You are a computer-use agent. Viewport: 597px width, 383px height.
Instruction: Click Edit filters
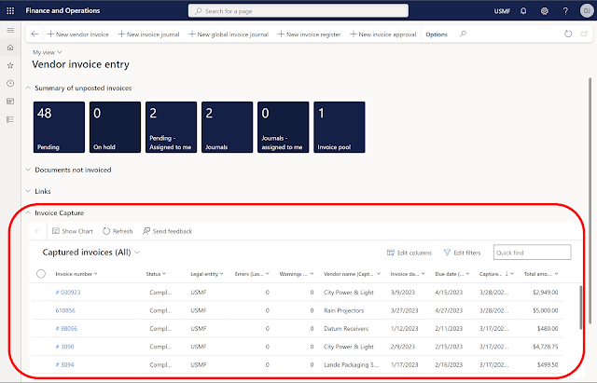point(463,253)
